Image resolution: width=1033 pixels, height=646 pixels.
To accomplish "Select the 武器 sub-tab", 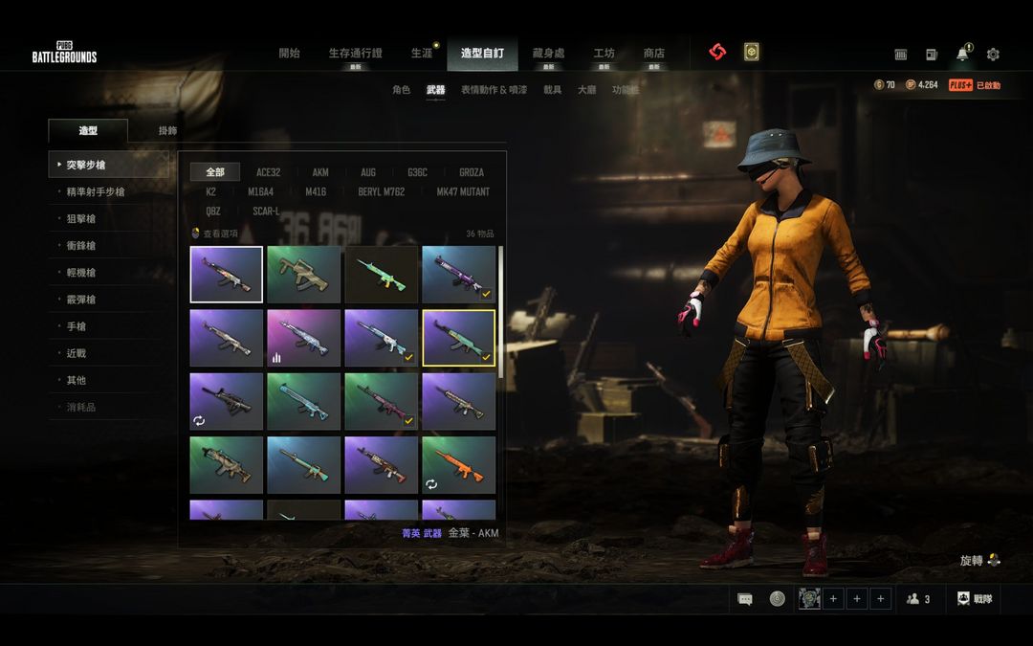I will coord(435,90).
